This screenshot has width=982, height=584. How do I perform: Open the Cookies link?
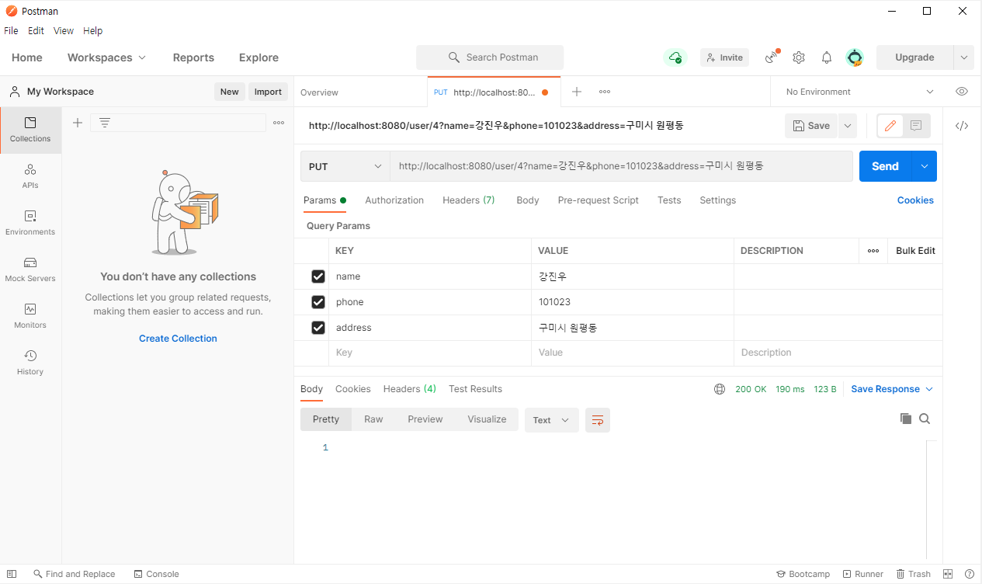click(x=915, y=200)
